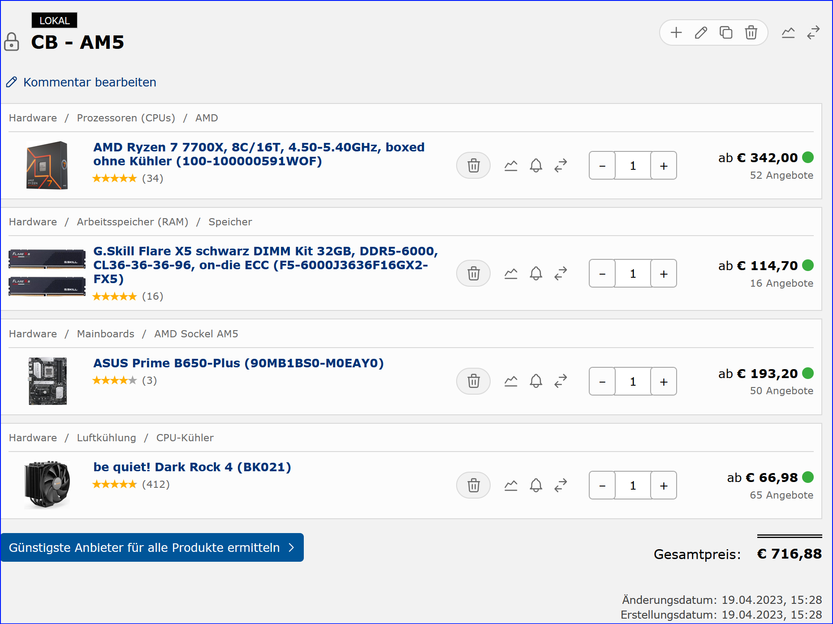Image resolution: width=833 pixels, height=624 pixels.
Task: Remove ASUS Prime B650-Plus from list
Action: click(x=474, y=381)
